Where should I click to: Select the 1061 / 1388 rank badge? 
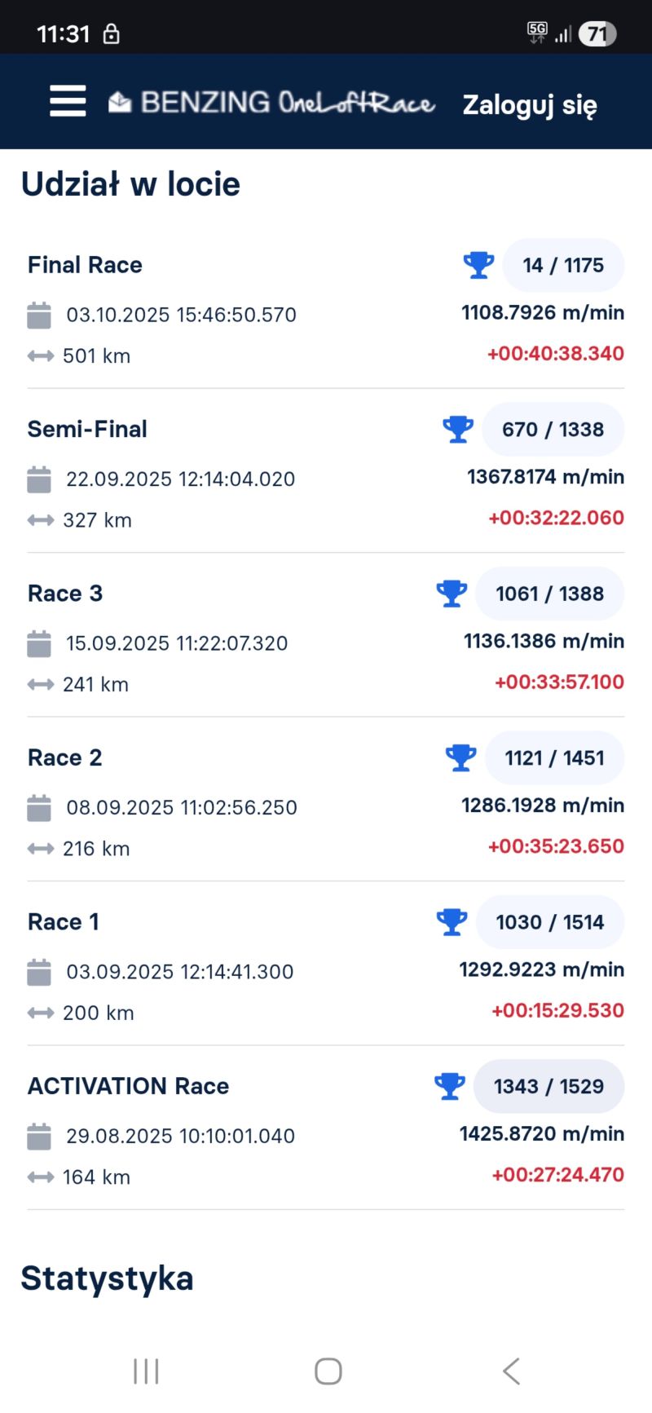(549, 594)
